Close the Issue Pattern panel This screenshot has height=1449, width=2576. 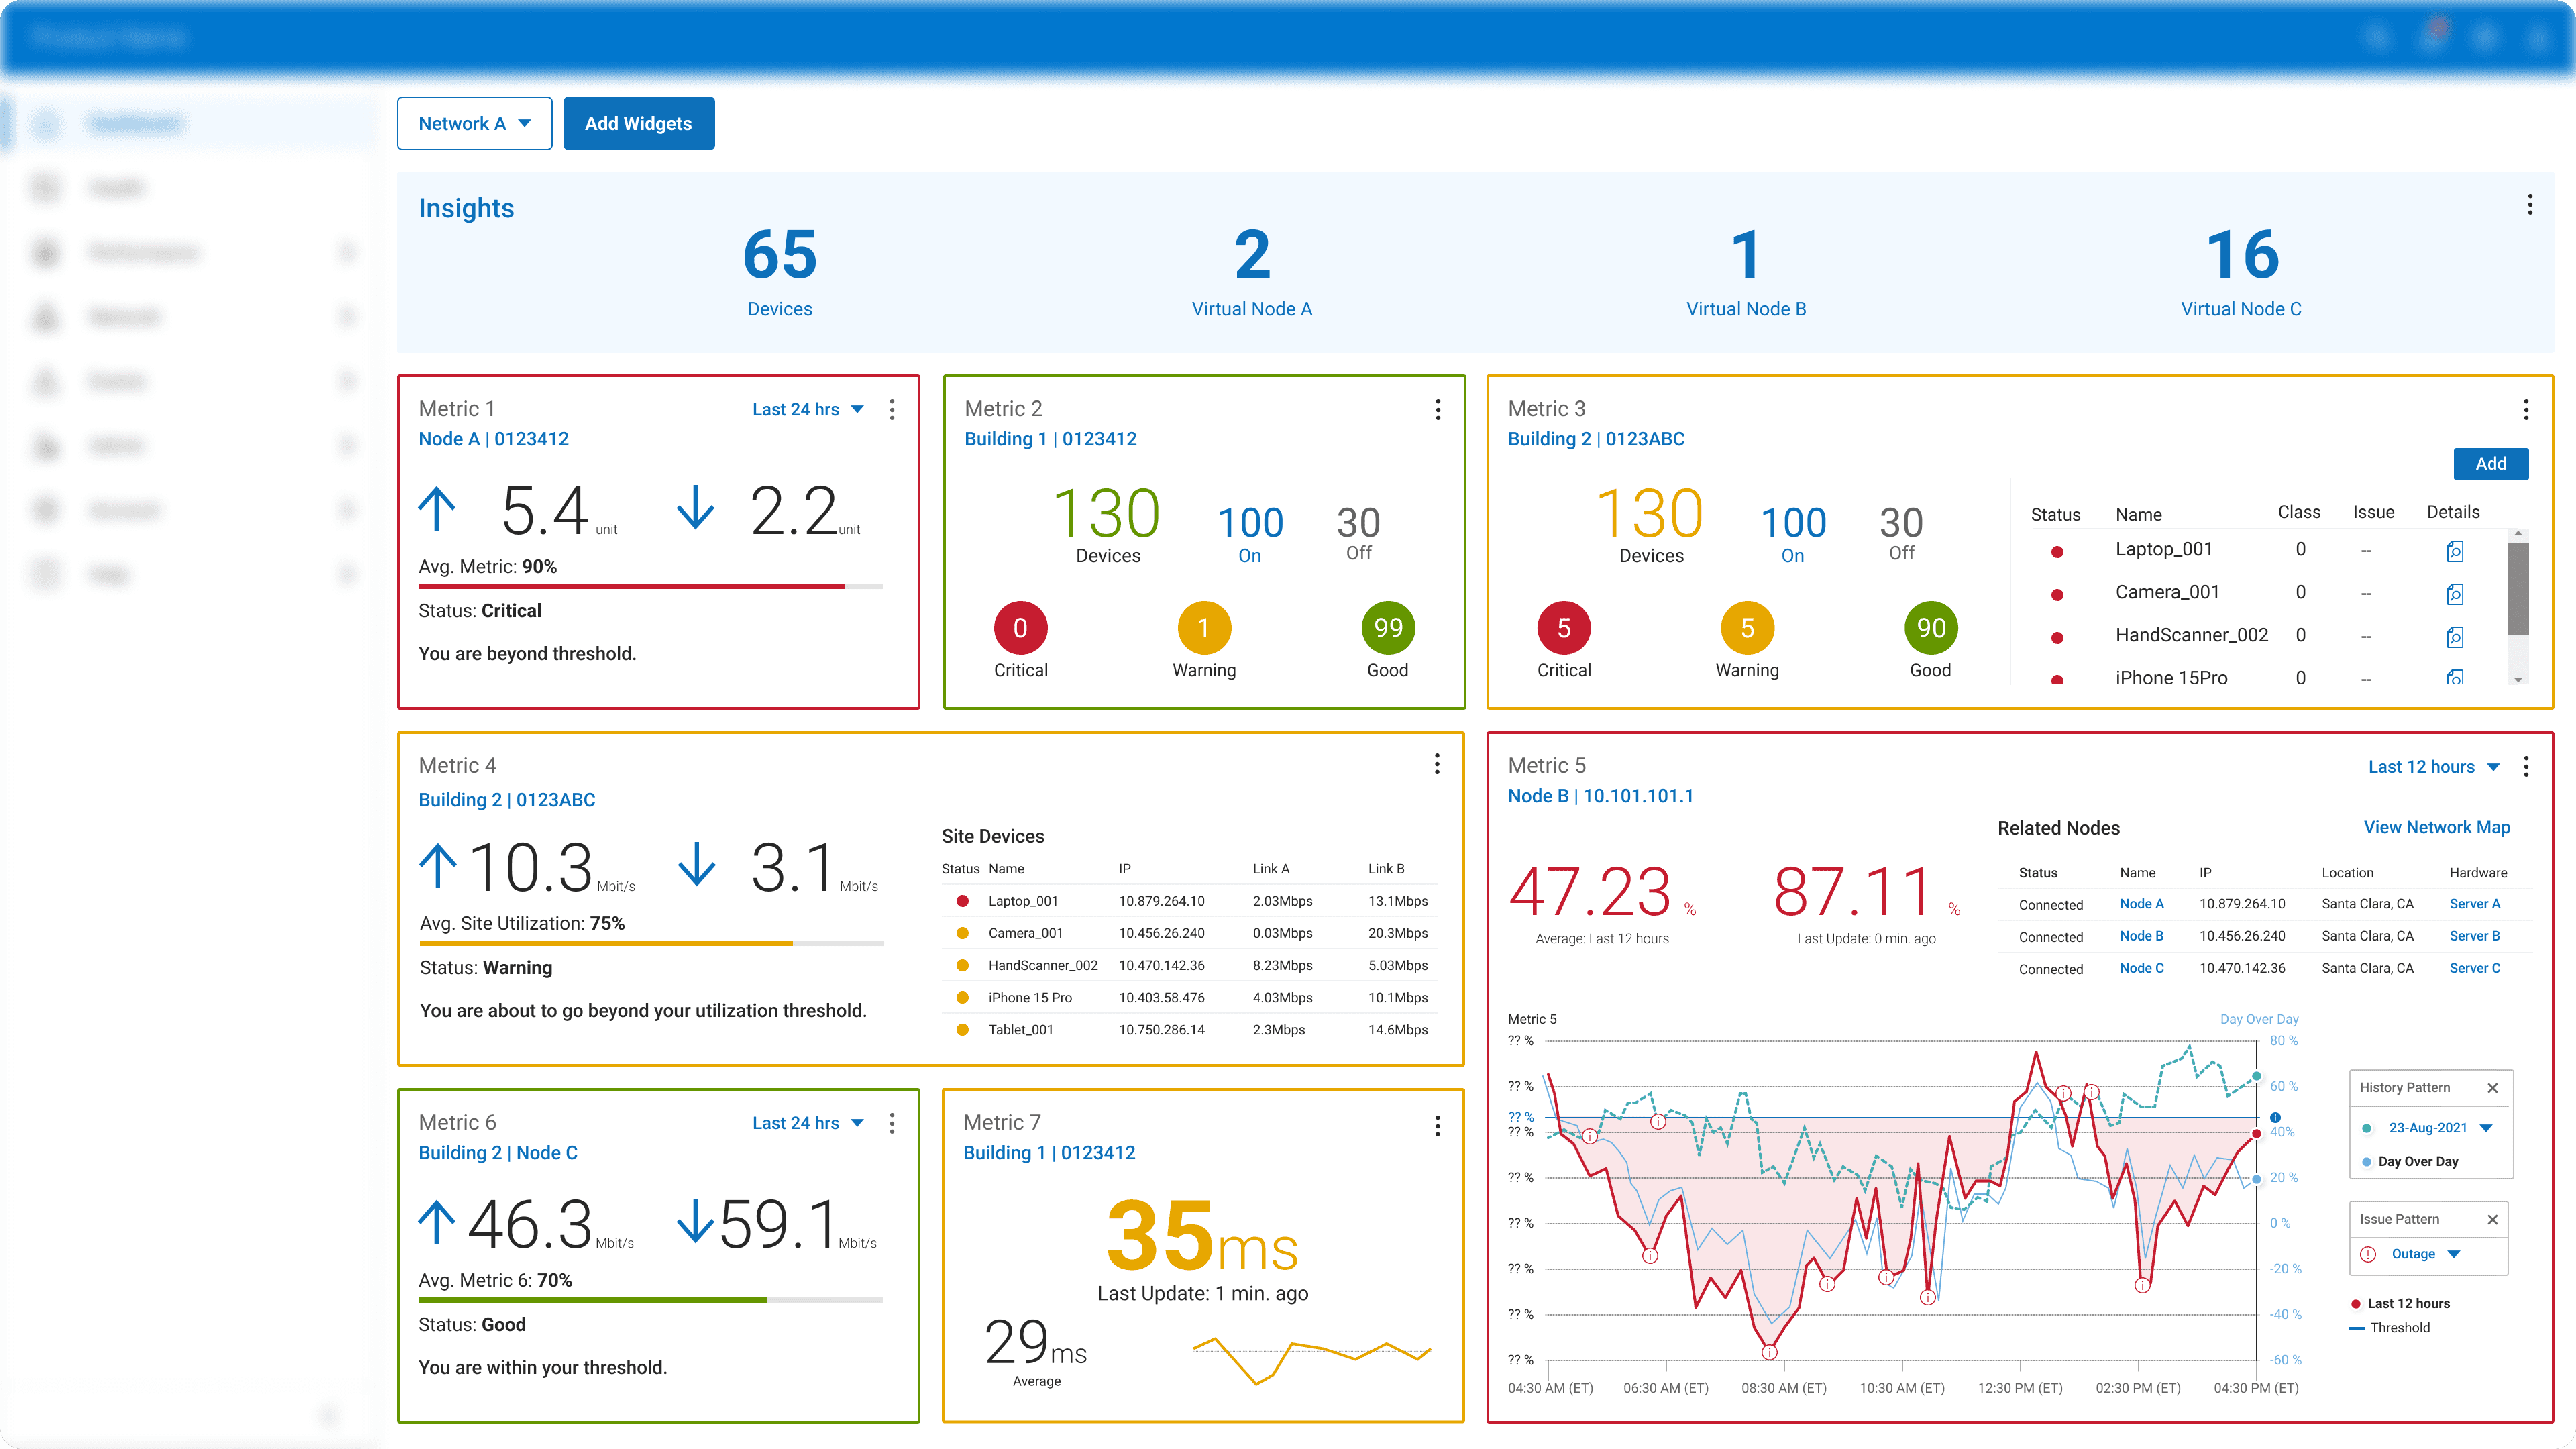[x=2492, y=1219]
